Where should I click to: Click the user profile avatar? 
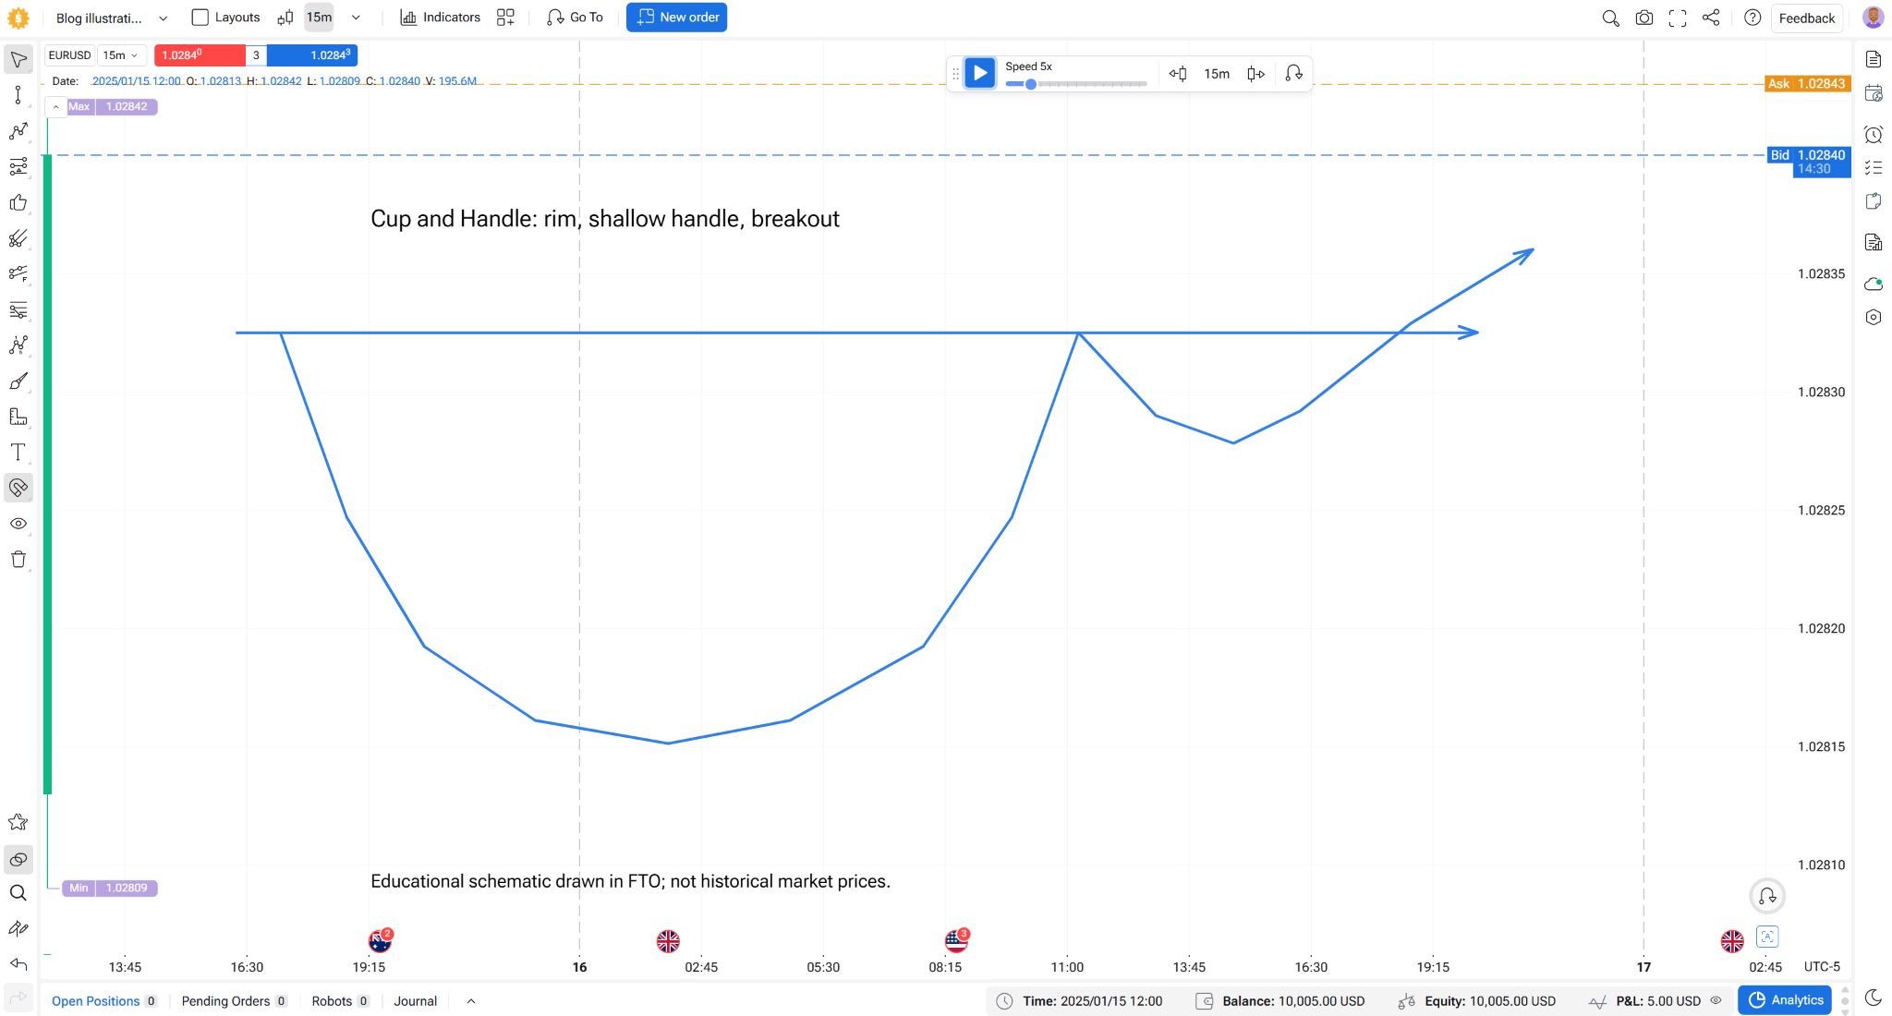1874,18
